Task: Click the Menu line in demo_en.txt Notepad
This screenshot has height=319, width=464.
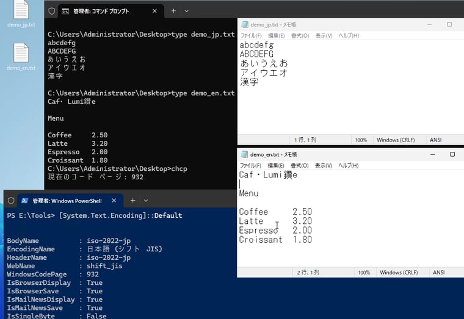Action: [x=249, y=193]
